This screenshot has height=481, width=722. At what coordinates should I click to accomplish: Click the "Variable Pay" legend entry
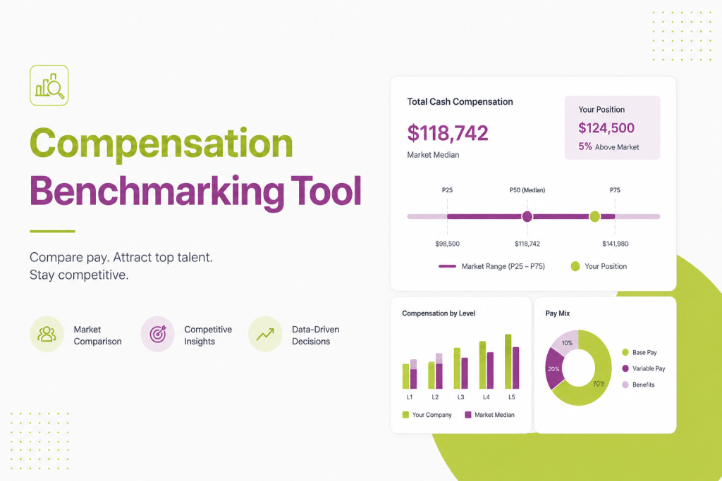coord(643,368)
